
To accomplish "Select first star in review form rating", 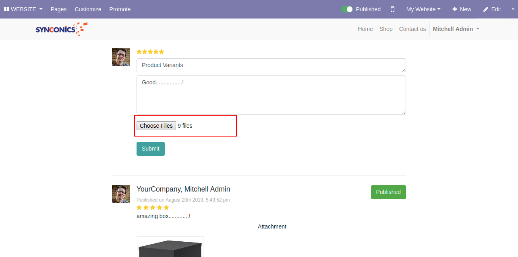I will pos(139,52).
